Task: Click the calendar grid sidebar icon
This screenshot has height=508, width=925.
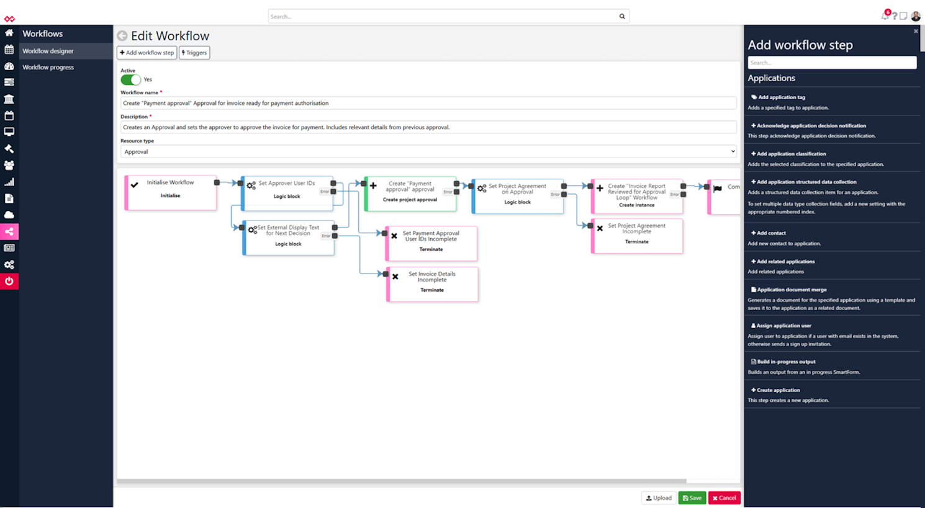Action: 9,50
